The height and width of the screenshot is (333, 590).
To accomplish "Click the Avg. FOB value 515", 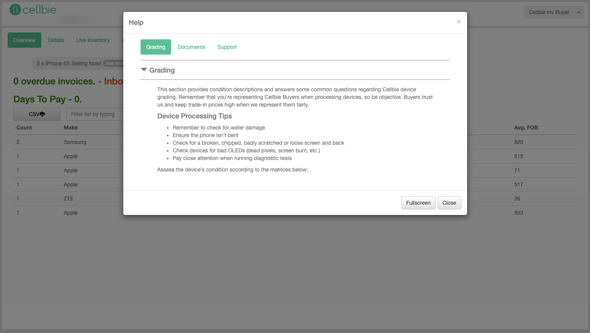I will (x=519, y=156).
